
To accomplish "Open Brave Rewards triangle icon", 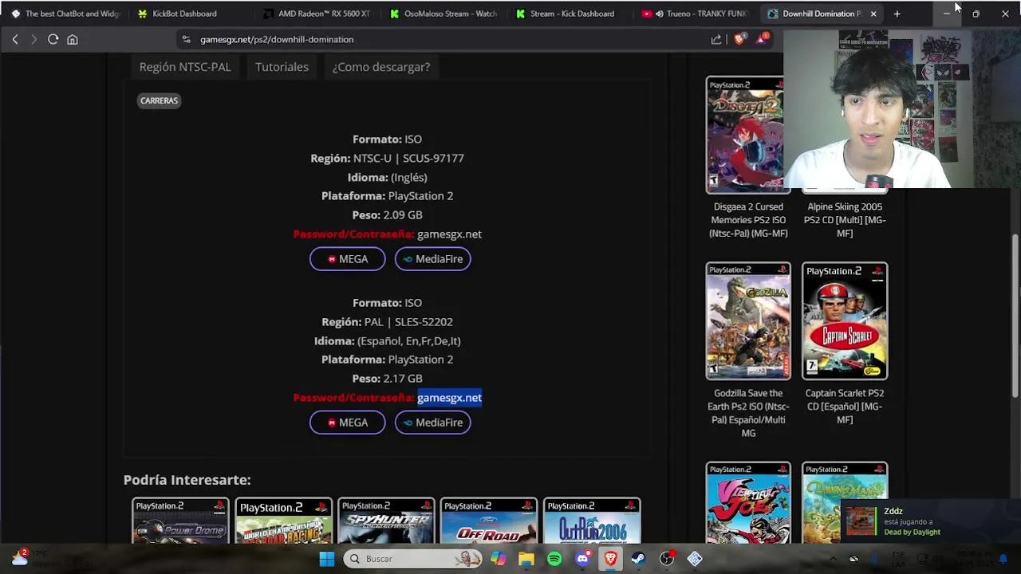I will [x=763, y=38].
